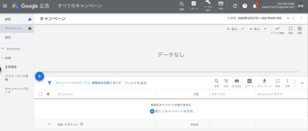Click フィルタを追加 field
The image size is (308, 131).
pos(136,83)
